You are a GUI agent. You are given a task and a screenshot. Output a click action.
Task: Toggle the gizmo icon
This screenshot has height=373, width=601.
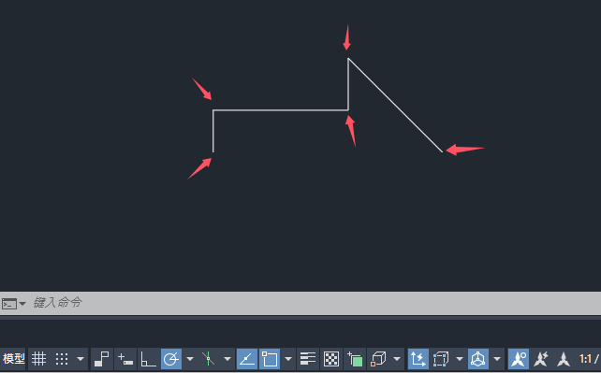(x=478, y=359)
